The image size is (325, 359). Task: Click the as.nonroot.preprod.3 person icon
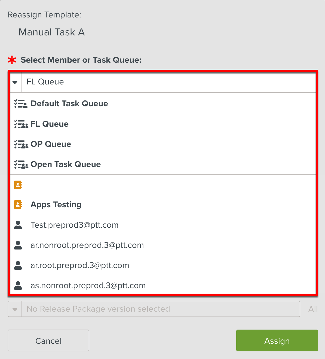pos(18,285)
